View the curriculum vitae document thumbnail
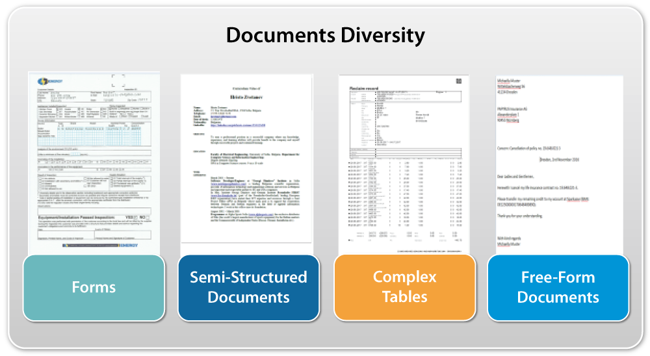650x356 pixels. (247, 164)
